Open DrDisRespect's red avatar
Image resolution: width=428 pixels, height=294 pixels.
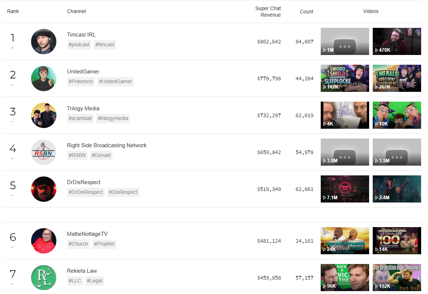[44, 189]
